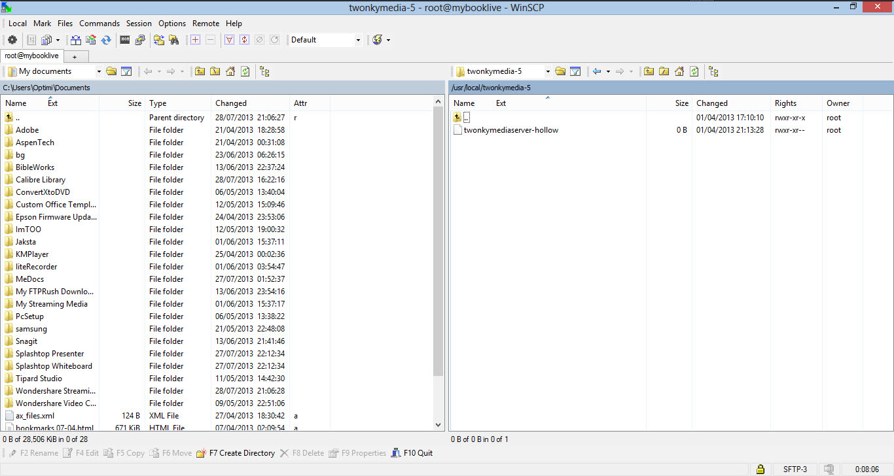Go to root directory in remote panel
894x476 pixels.
point(664,71)
